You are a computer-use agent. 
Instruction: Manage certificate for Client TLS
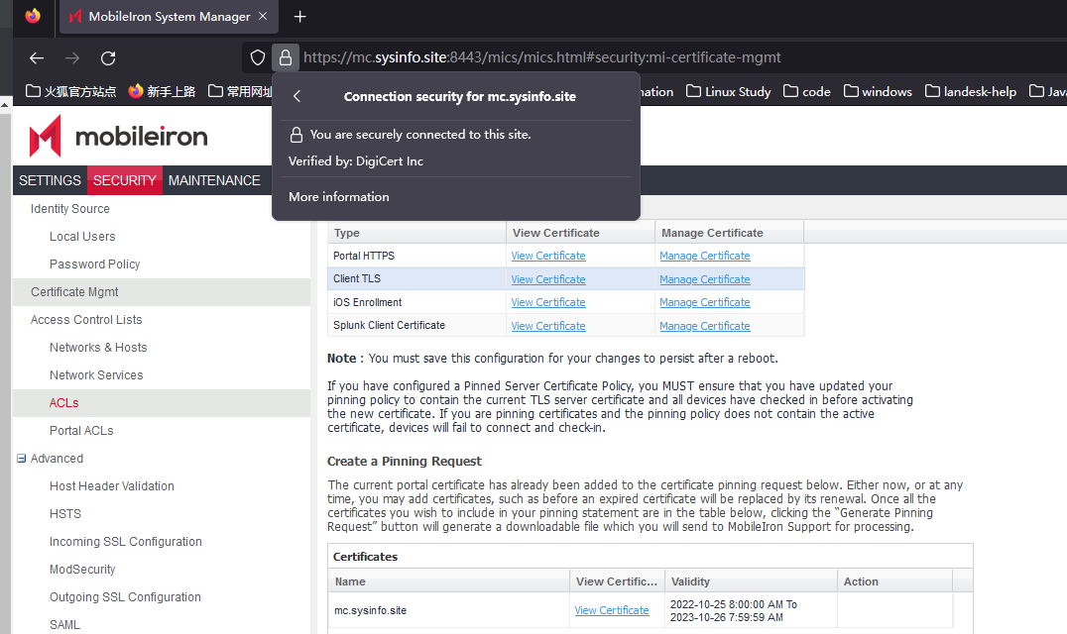(x=704, y=279)
